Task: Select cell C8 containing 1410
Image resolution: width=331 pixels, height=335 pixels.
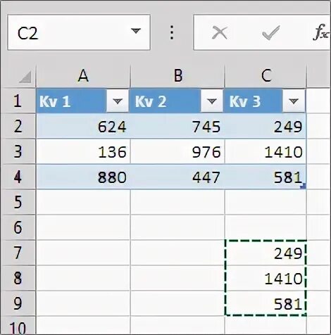Action: point(266,278)
